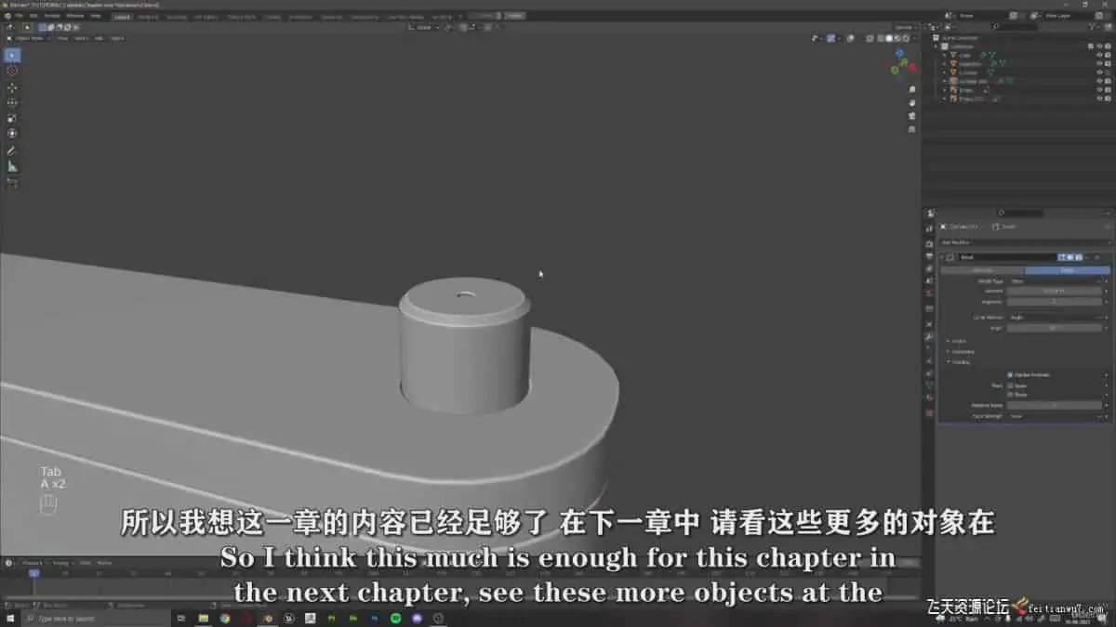Switch to Shading workspace tab
The image size is (1116, 627).
(274, 16)
